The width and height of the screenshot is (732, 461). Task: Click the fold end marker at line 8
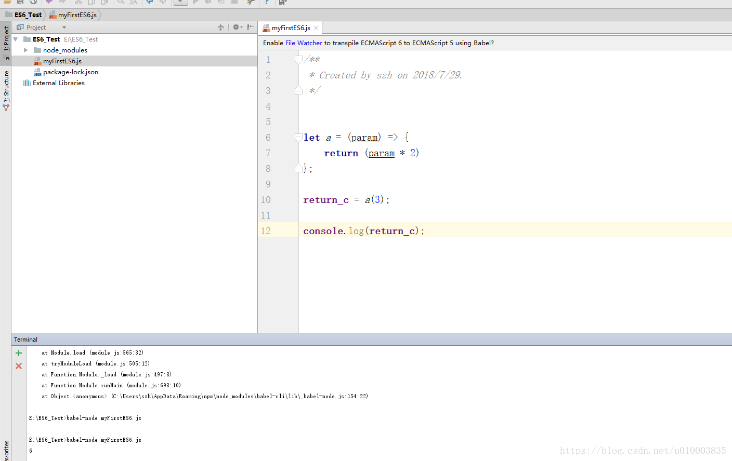click(x=298, y=168)
